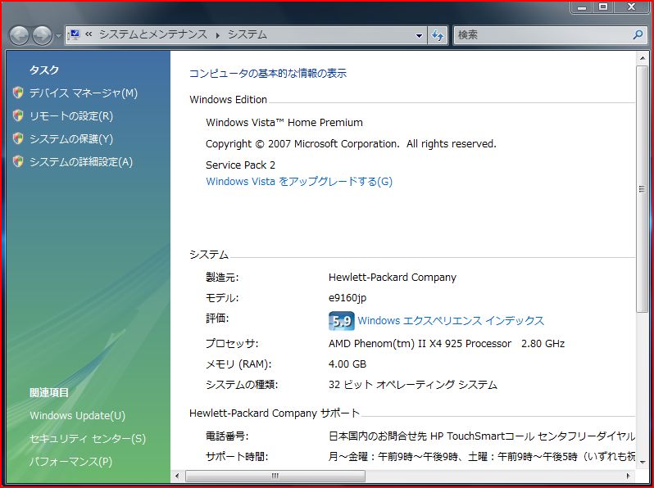Click the vertical scrollbar thumb
The height and width of the screenshot is (488, 654).
(643, 188)
